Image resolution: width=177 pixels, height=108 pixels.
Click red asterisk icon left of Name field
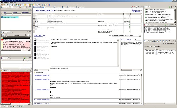(2, 13)
